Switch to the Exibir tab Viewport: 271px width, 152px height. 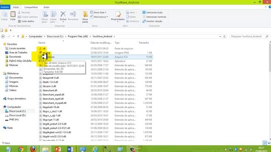click(46, 7)
